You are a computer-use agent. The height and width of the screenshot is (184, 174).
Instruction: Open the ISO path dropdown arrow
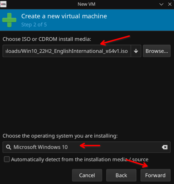pyautogui.click(x=136, y=51)
